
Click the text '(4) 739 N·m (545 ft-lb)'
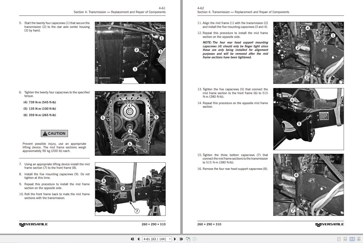[x=40, y=102]
